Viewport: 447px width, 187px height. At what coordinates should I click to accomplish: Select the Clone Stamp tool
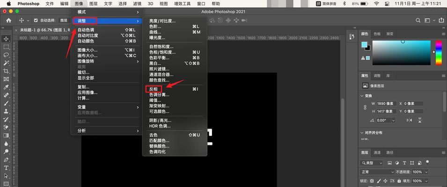tap(6, 111)
